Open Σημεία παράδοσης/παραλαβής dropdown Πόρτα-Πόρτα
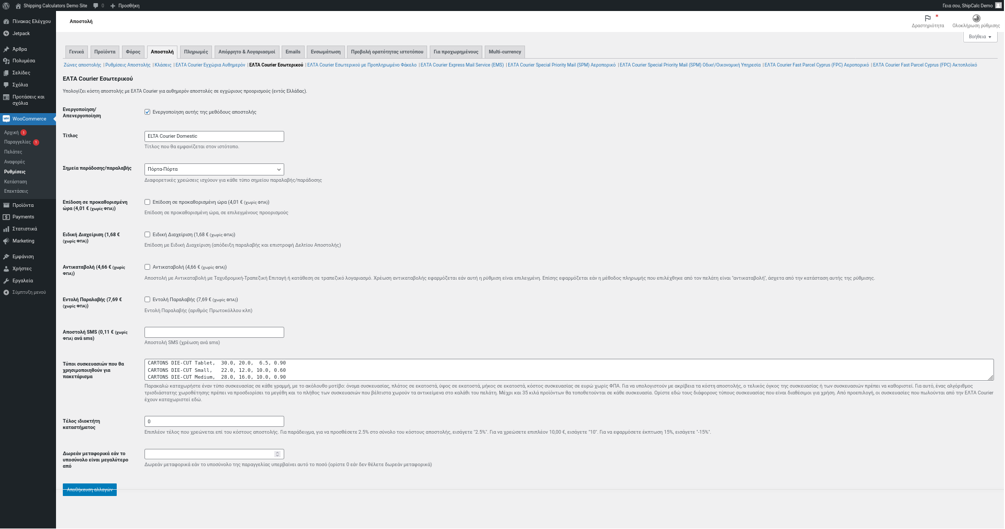The image size is (1005, 529). (x=214, y=169)
